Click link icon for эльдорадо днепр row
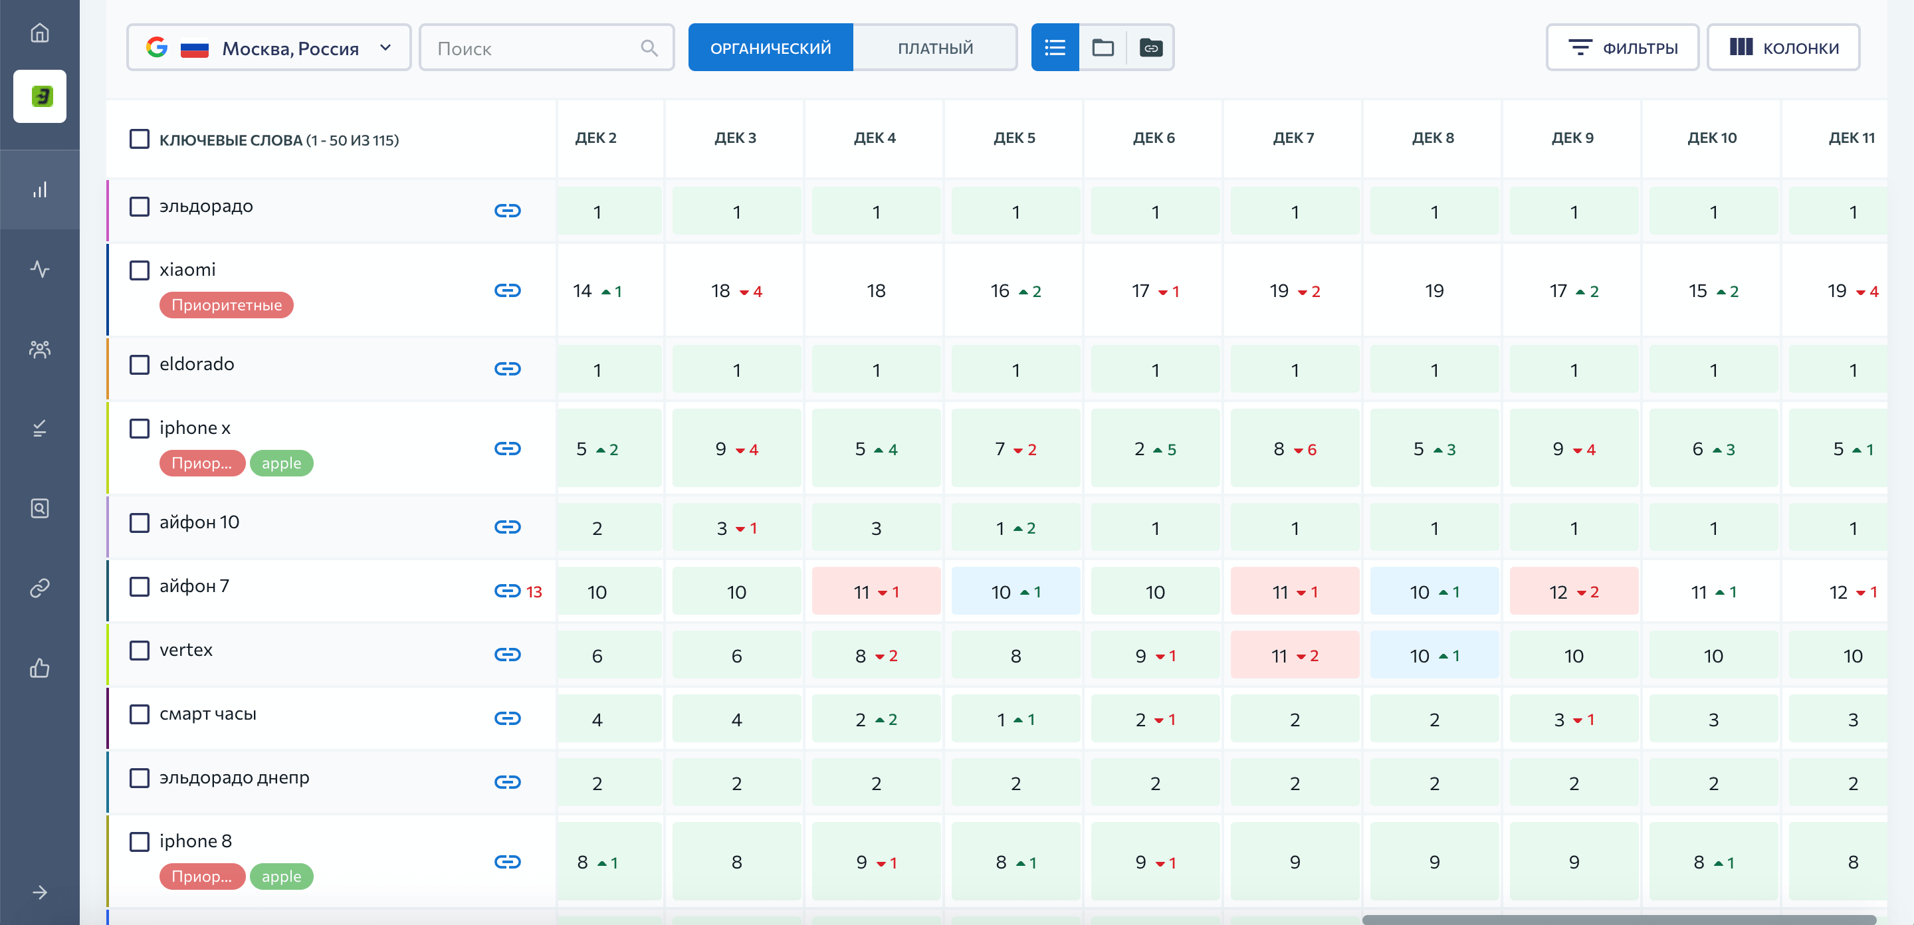This screenshot has width=1914, height=925. tap(508, 783)
